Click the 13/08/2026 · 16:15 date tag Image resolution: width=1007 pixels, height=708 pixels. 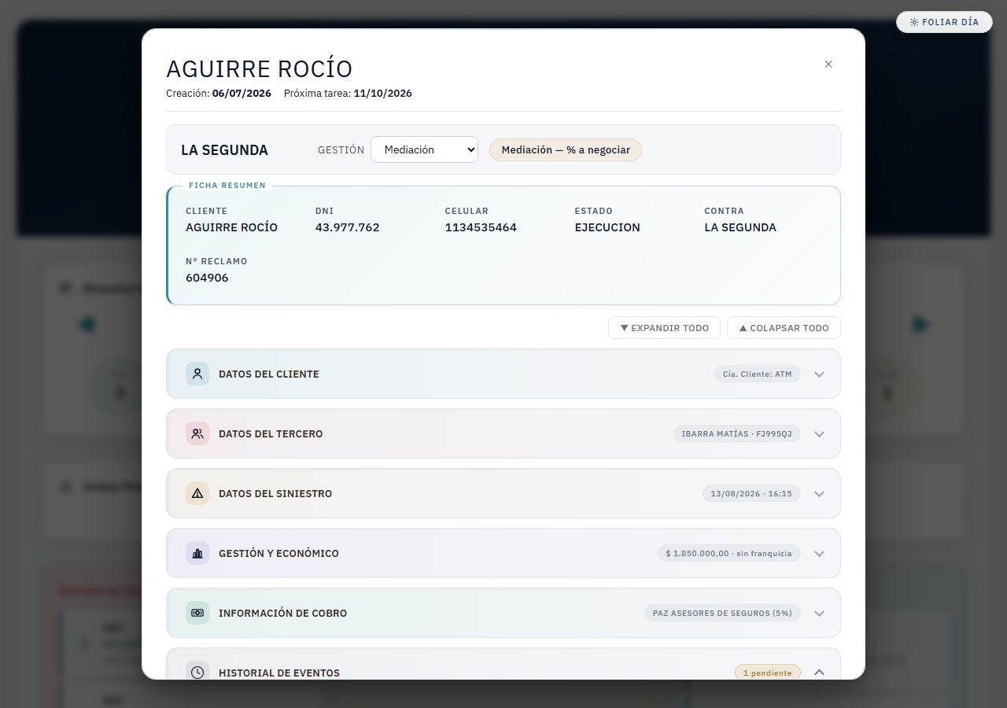point(751,493)
